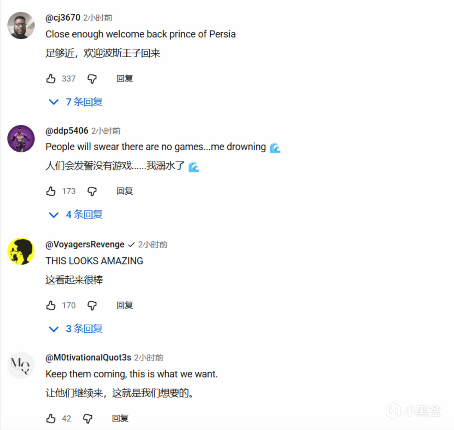The width and height of the screenshot is (454, 430).
Task: Open the @cj3670 profile avatar
Action: pos(21,26)
